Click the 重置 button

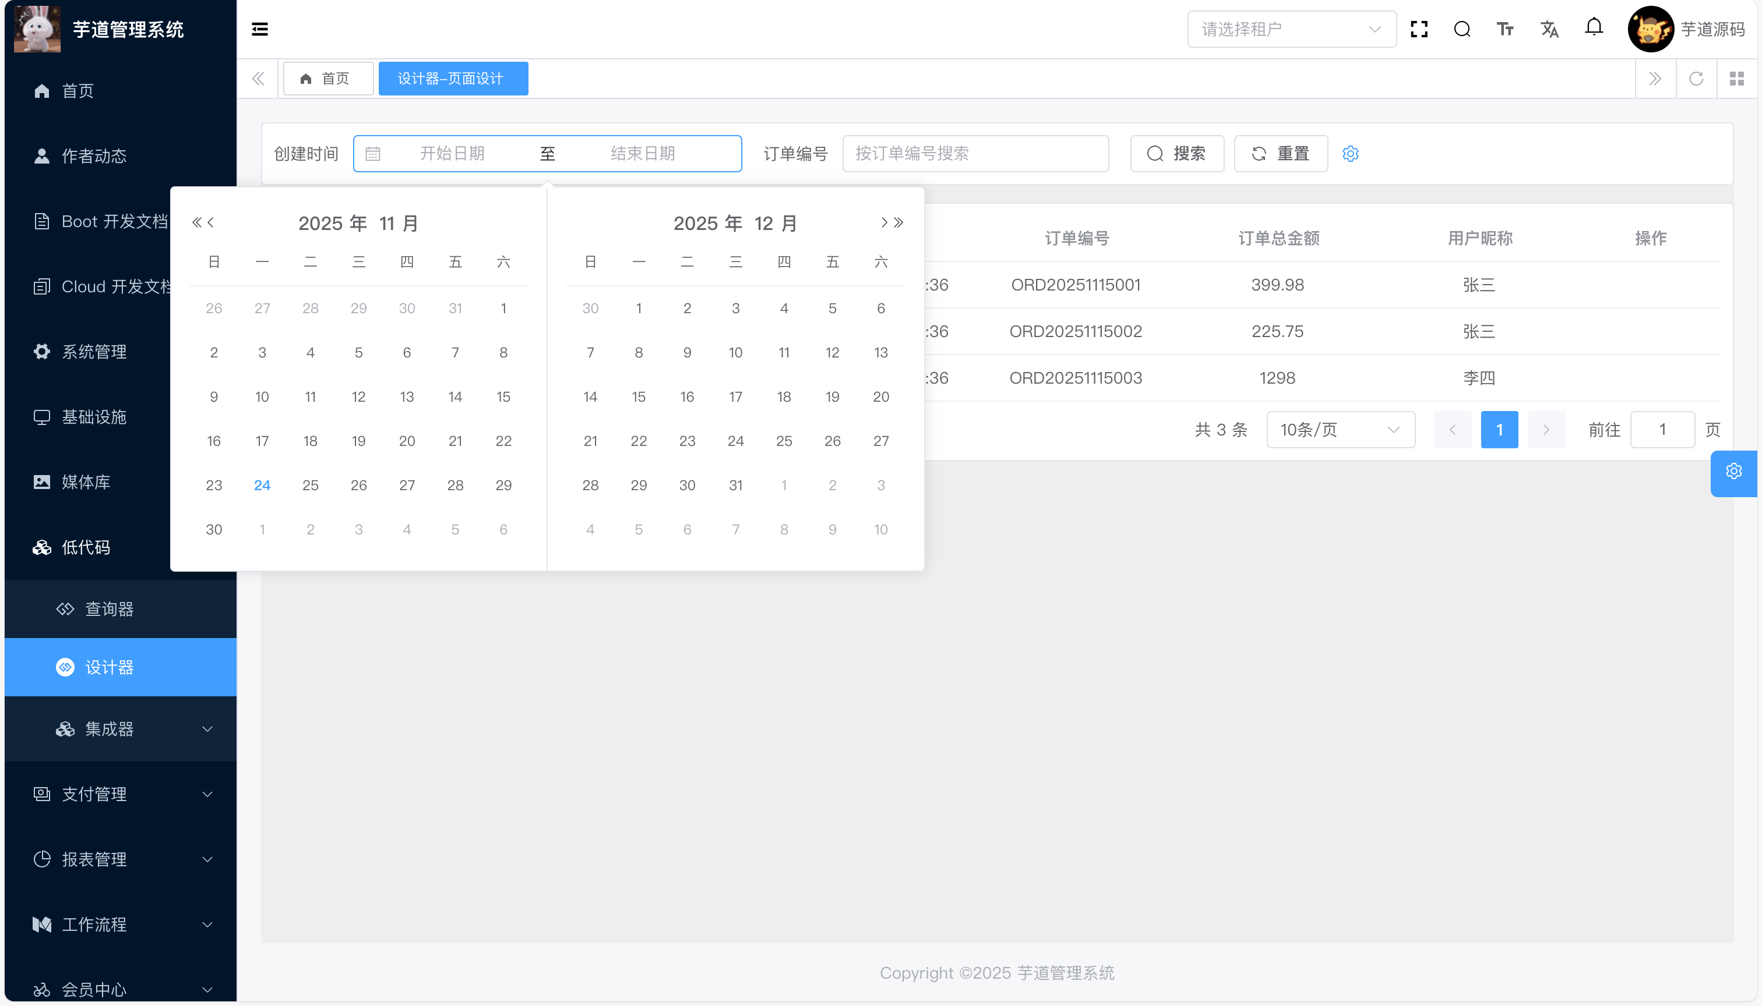tap(1280, 153)
